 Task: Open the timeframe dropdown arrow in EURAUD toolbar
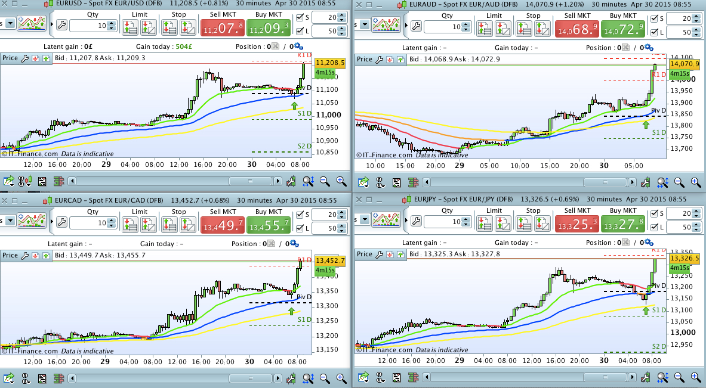[364, 24]
